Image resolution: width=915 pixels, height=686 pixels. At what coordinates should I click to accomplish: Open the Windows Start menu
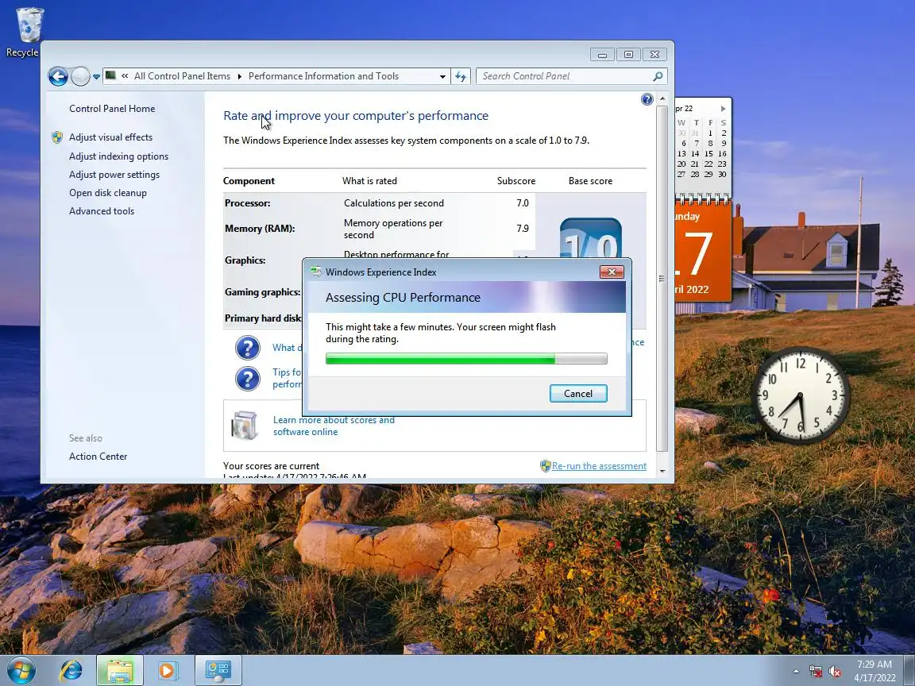coord(21,671)
